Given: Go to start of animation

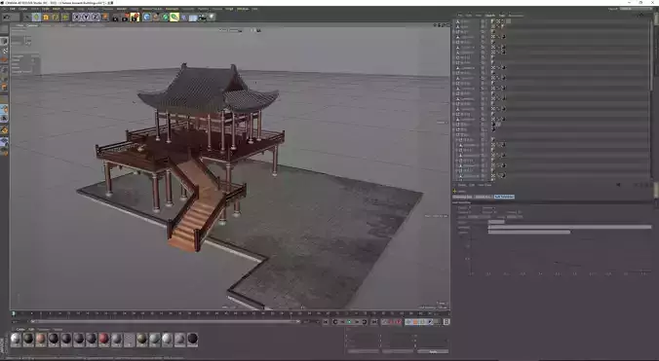Looking at the screenshot, I should pos(326,321).
